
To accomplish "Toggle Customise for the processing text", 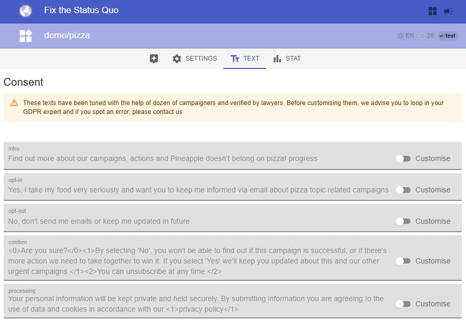I will [403, 304].
